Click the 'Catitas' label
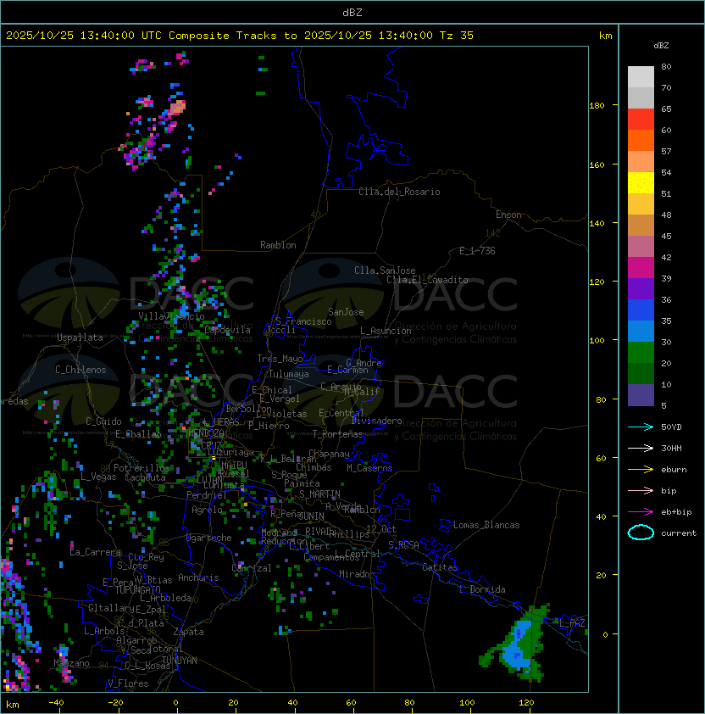The height and width of the screenshot is (714, 705). point(440,567)
